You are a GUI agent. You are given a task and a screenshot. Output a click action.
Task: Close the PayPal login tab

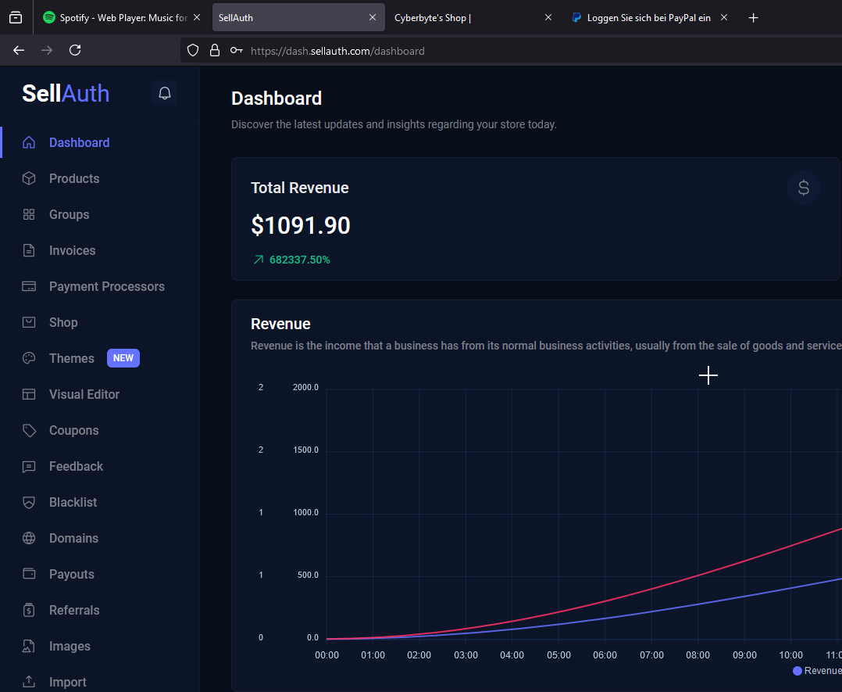[724, 17]
